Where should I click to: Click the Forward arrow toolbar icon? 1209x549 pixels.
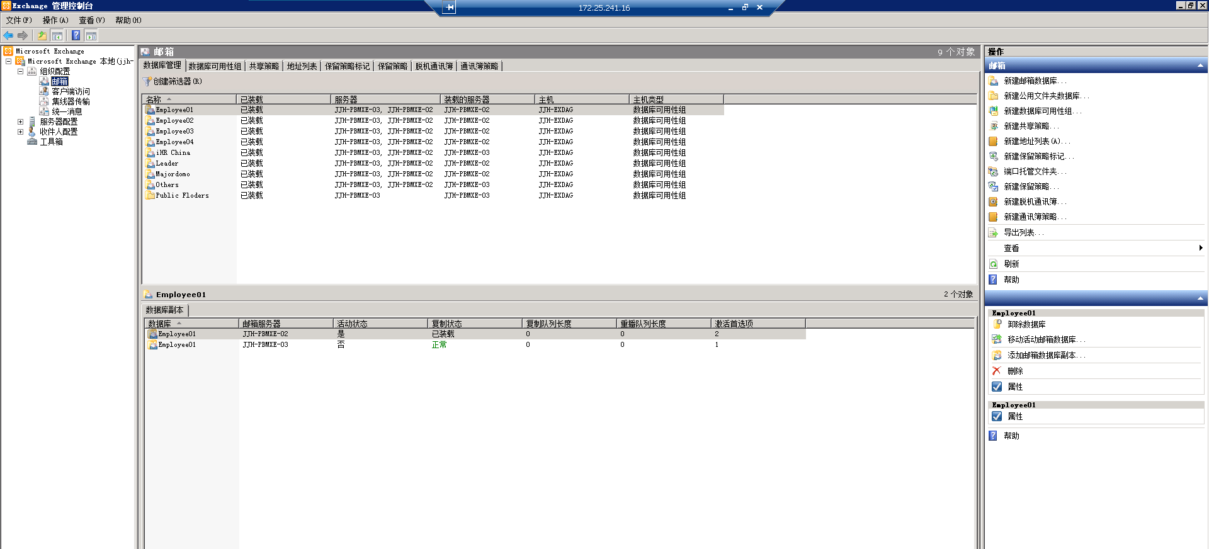[23, 36]
